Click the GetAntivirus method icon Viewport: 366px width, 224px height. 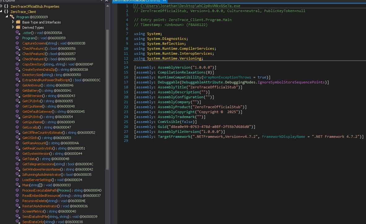[x=18, y=85]
